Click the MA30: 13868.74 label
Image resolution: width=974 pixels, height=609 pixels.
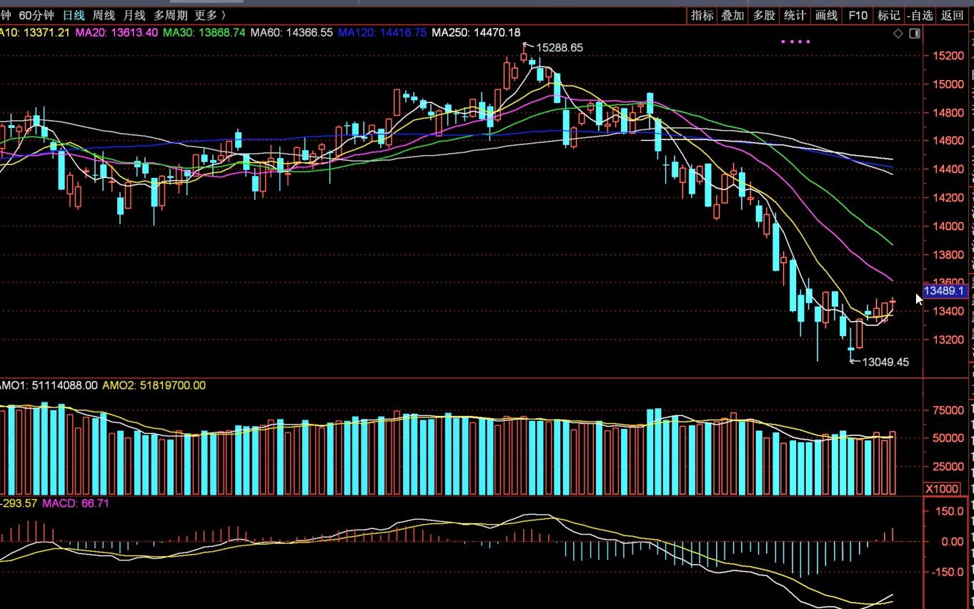coord(204,32)
